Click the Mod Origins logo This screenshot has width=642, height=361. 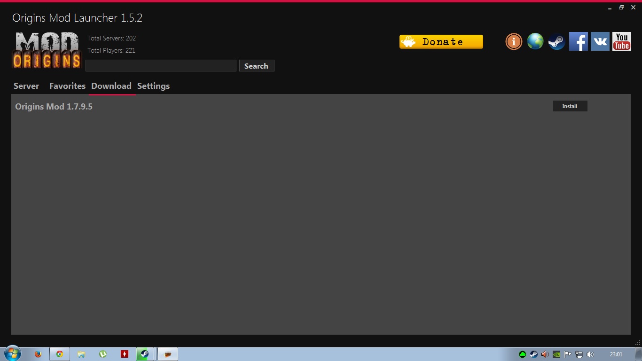(x=47, y=50)
